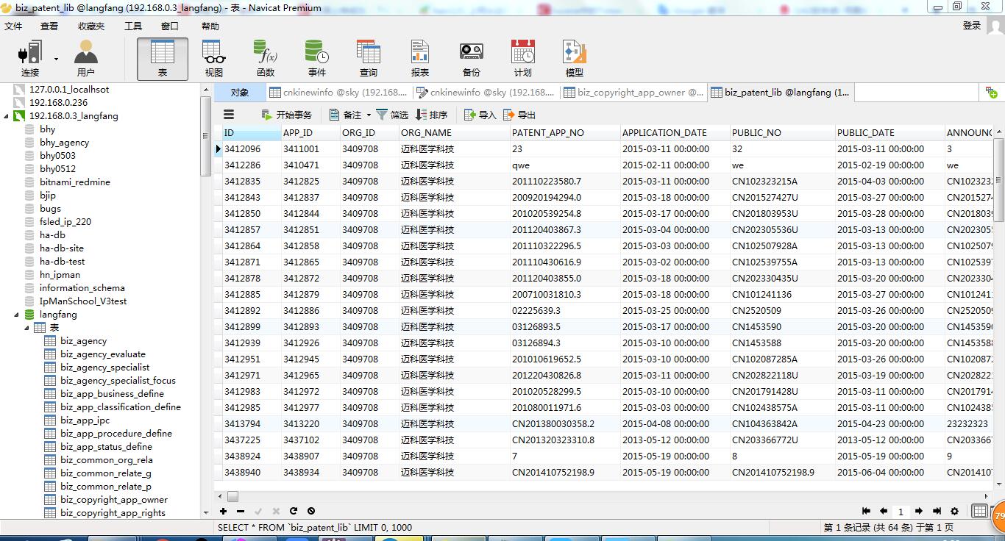Click 开始事务 (Begin Transaction)
This screenshot has height=541, width=1005.
[x=287, y=115]
